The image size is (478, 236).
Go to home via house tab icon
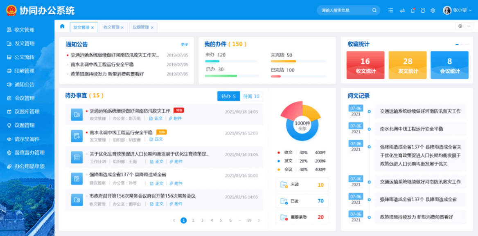(62, 27)
